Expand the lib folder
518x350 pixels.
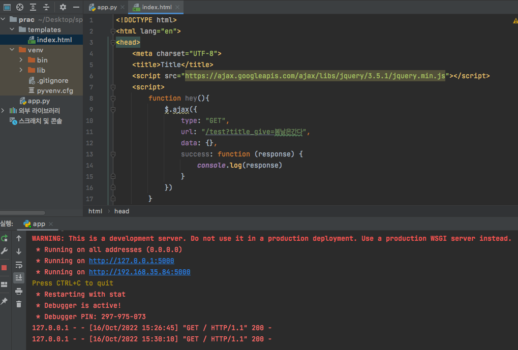click(x=21, y=70)
